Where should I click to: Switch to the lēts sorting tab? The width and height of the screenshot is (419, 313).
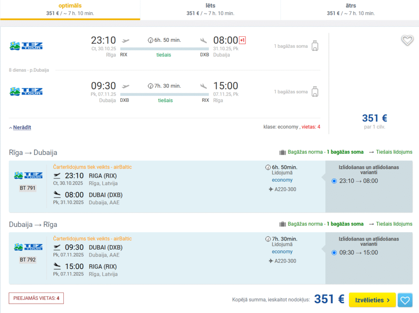tap(210, 9)
